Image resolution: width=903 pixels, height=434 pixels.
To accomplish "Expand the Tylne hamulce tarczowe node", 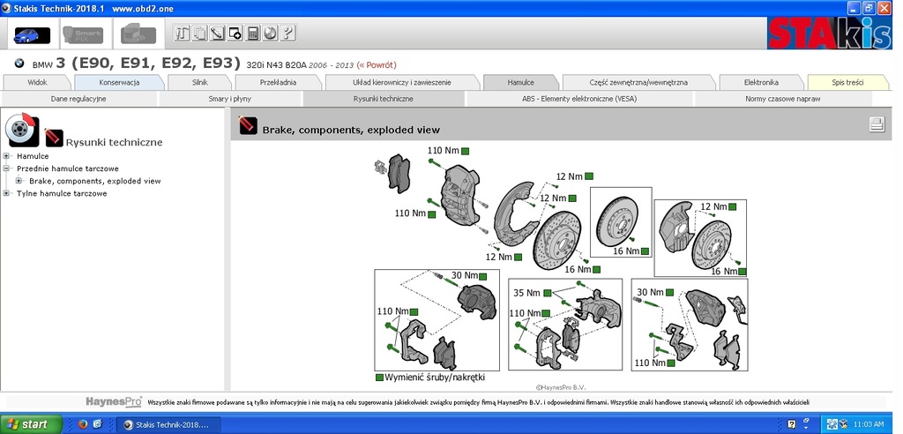I will 6,194.
